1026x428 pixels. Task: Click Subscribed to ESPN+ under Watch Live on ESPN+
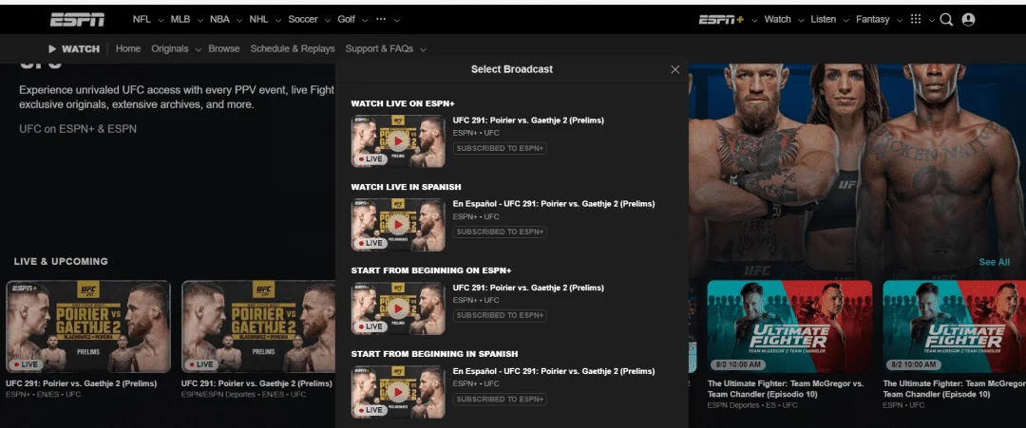[500, 148]
